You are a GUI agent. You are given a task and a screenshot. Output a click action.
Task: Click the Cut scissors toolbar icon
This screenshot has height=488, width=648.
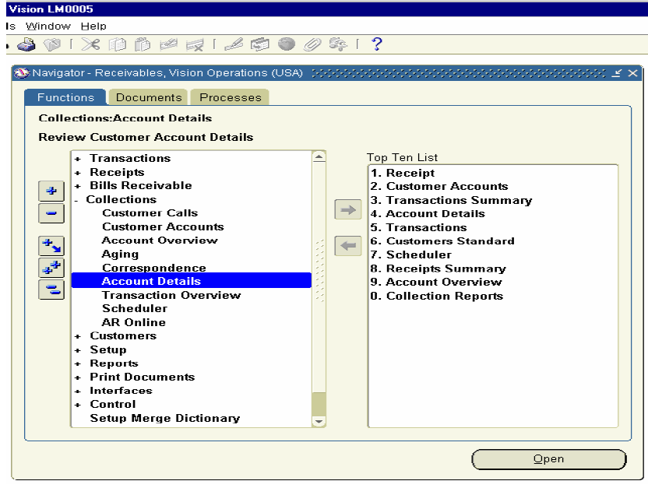pos(90,44)
